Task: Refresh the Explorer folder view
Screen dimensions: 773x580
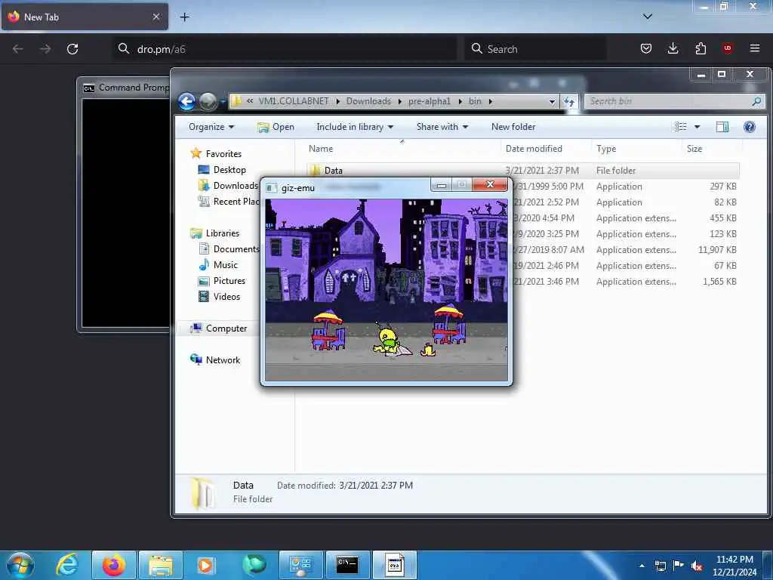Action: click(569, 102)
